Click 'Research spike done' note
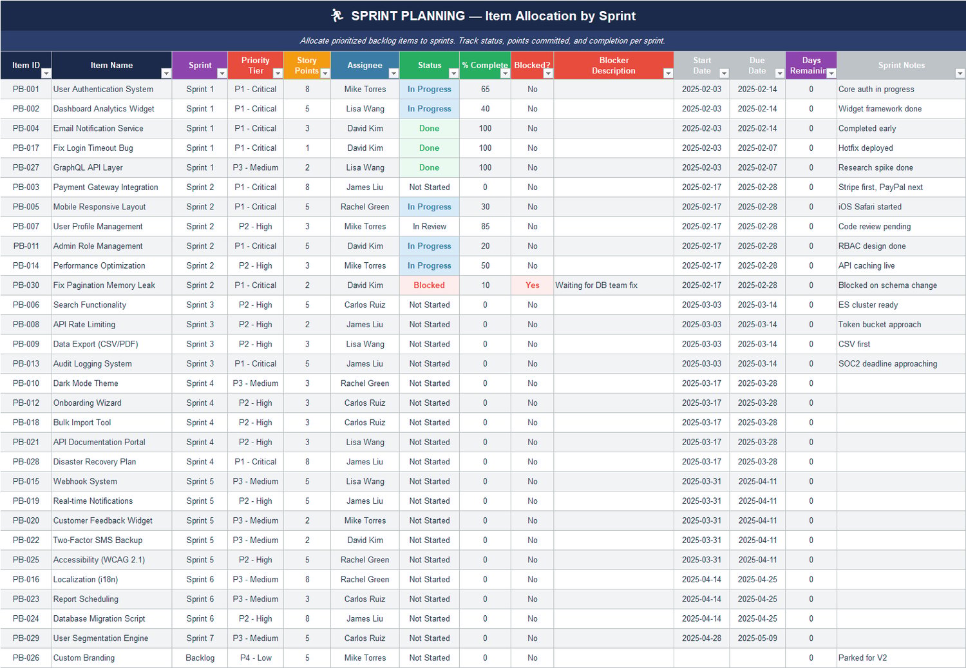The height and width of the screenshot is (668, 966). click(x=901, y=167)
